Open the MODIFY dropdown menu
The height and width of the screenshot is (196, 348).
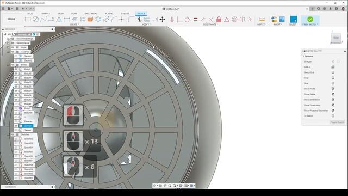tap(146, 24)
